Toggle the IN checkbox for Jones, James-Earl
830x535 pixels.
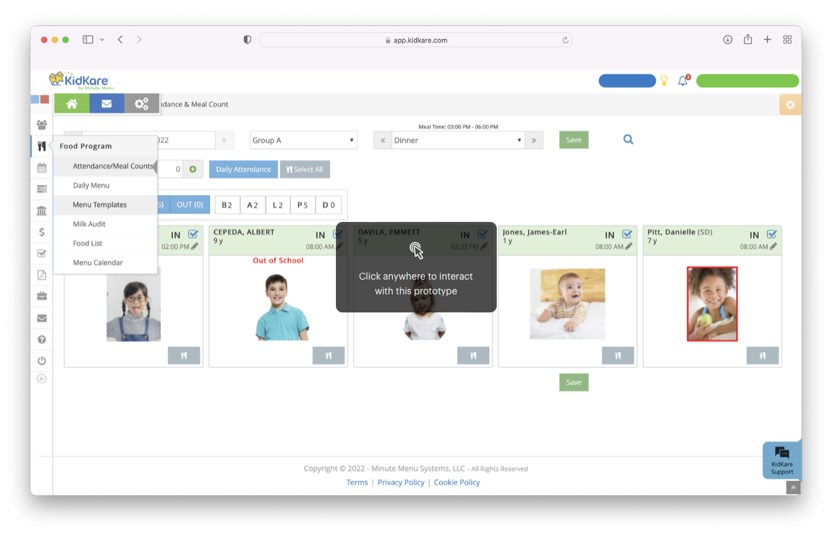627,234
